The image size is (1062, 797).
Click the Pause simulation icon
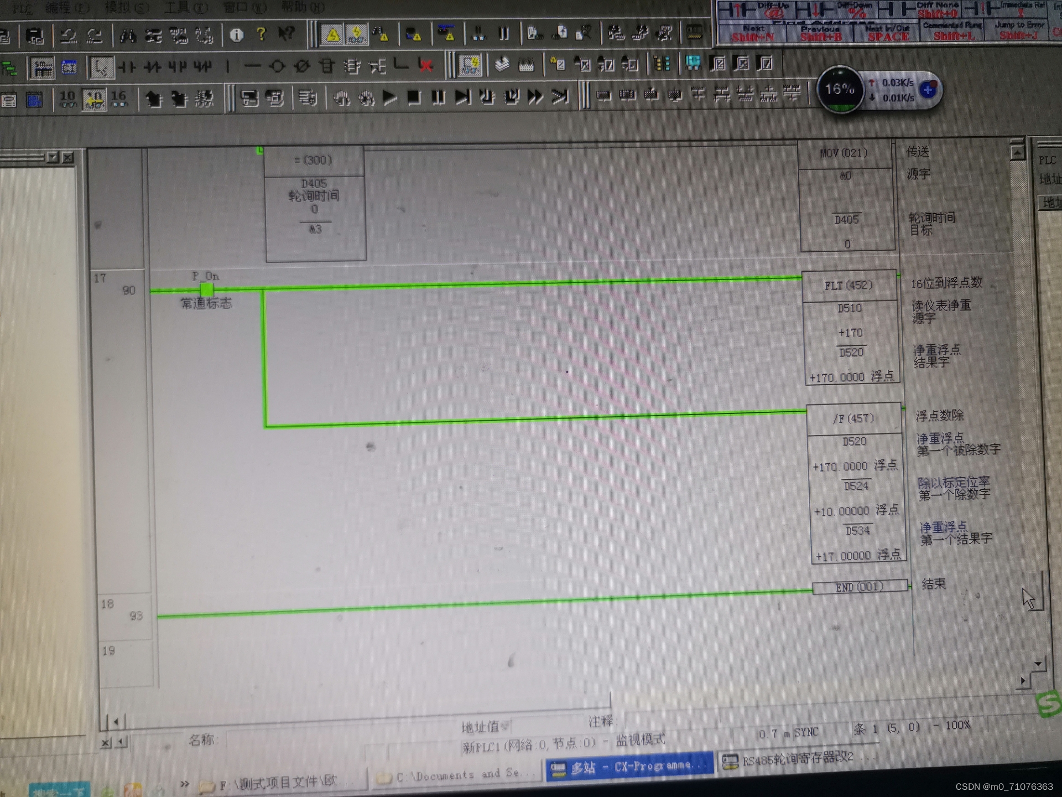pyautogui.click(x=437, y=97)
